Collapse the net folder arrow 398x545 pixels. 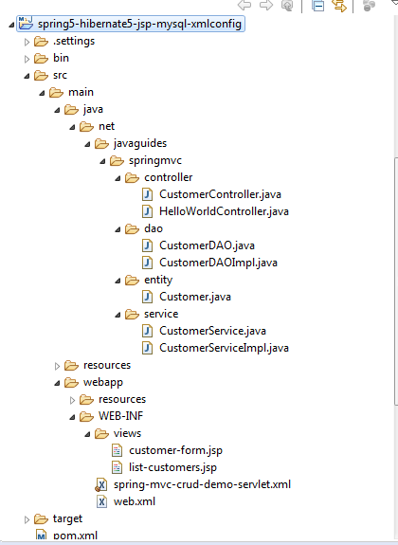click(72, 127)
